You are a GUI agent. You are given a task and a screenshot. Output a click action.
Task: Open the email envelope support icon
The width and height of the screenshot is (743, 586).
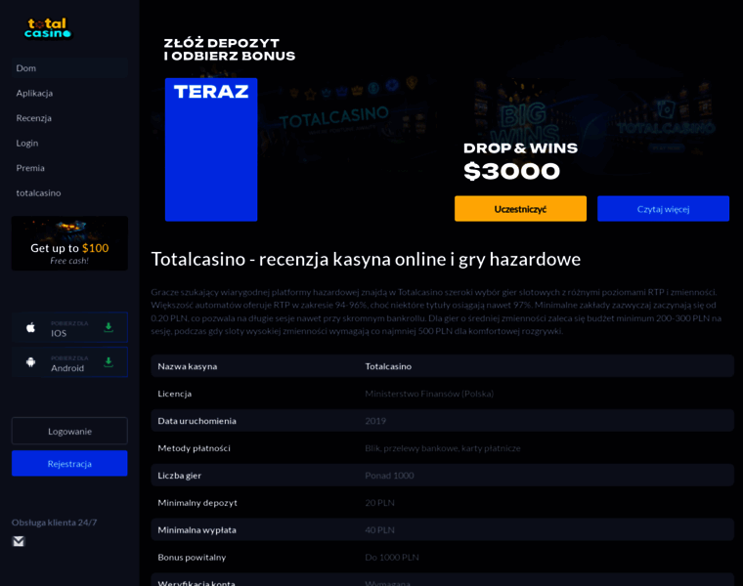(x=19, y=541)
